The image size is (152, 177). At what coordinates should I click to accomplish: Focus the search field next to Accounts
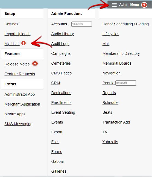[x=81, y=24]
